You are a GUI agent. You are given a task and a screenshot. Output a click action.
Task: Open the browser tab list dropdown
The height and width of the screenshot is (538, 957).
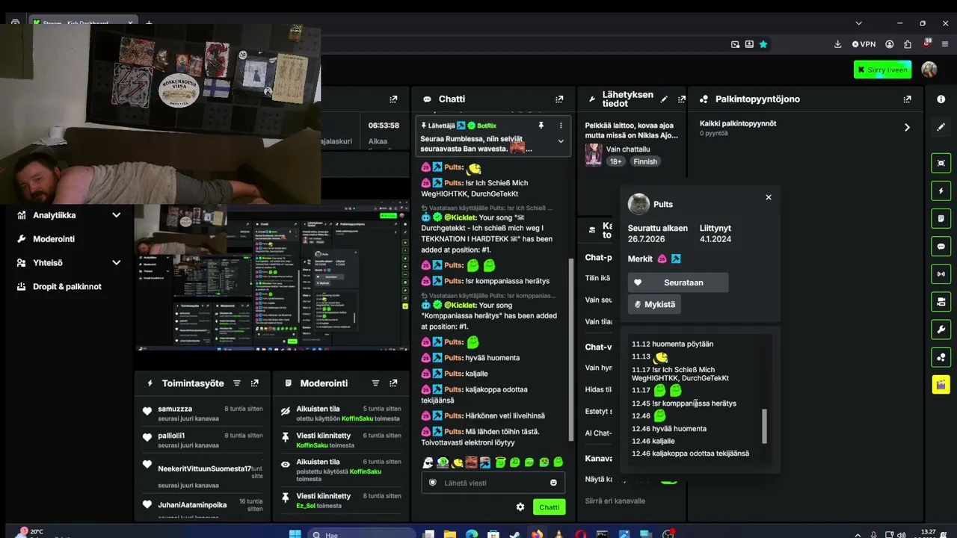tap(858, 23)
